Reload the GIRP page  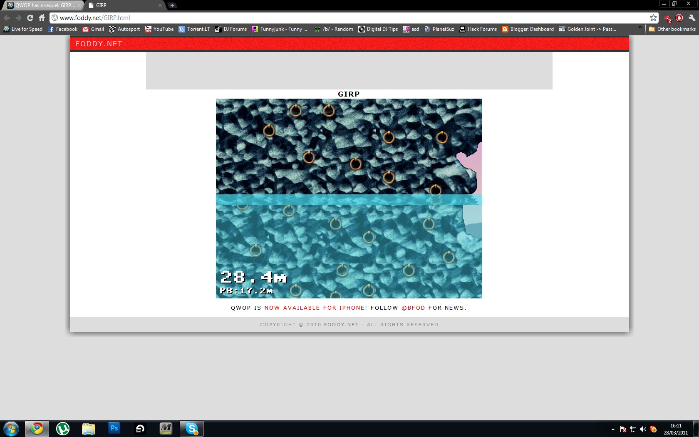[30, 18]
